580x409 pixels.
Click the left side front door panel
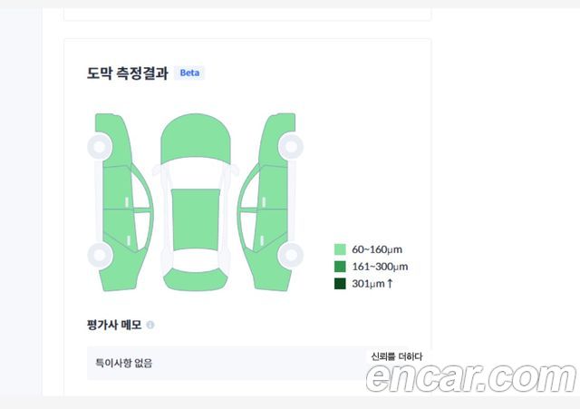[x=118, y=188]
